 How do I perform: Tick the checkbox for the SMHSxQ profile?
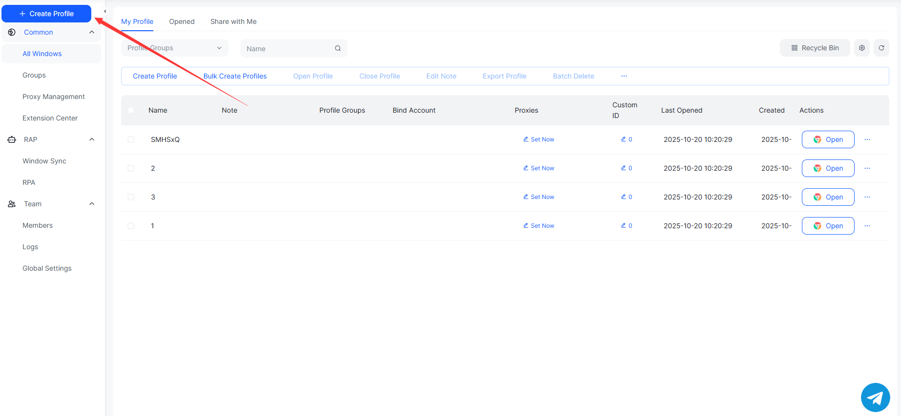click(x=131, y=139)
